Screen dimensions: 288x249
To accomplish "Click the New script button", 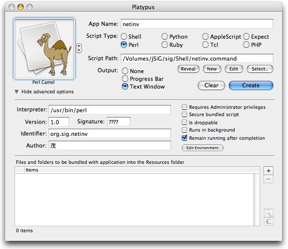I will (212, 69).
